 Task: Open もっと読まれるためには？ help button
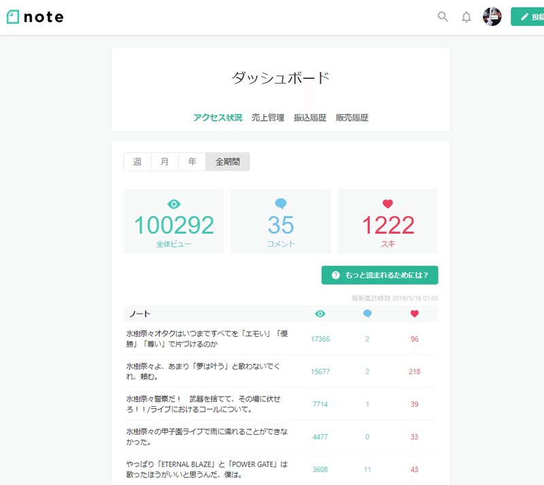[379, 275]
